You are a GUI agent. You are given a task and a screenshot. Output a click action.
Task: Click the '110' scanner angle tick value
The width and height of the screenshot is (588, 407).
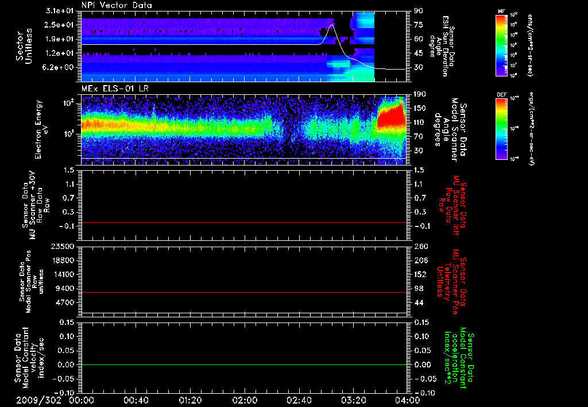point(420,122)
